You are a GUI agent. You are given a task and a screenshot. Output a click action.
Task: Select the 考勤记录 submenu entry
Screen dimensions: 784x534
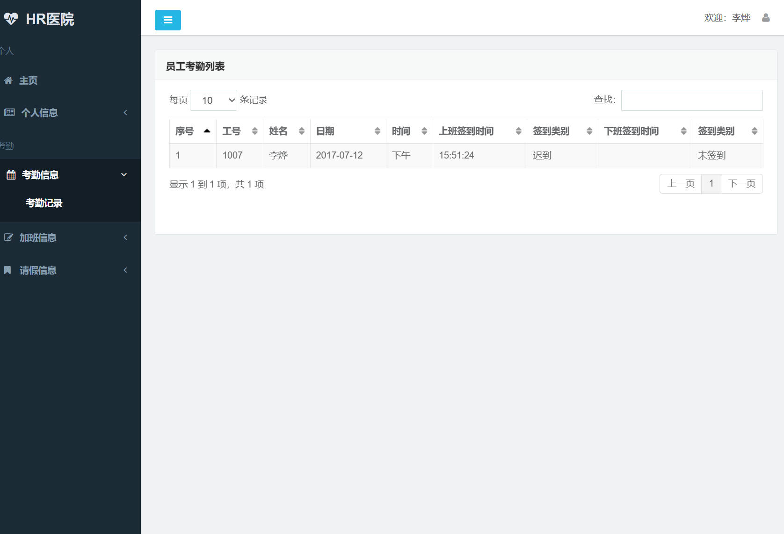(44, 203)
